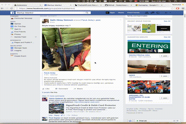
Task: Click Home in the Facebook header
Action: click(x=121, y=13)
